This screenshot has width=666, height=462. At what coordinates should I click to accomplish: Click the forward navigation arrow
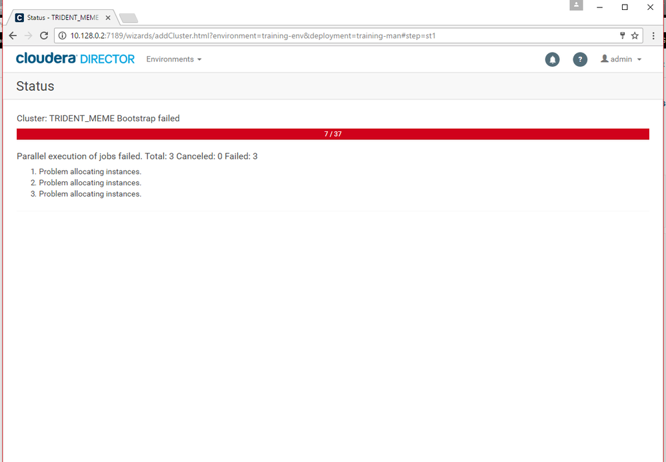pyautogui.click(x=28, y=35)
